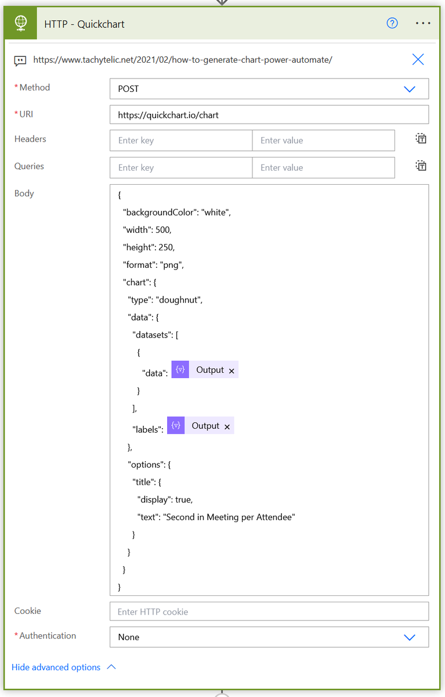Click the Hide advanced options link
The width and height of the screenshot is (445, 697).
coord(56,667)
